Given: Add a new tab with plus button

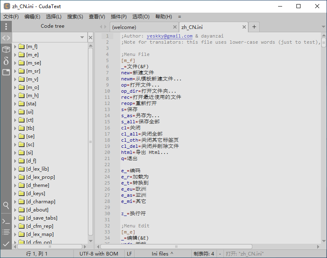Looking at the screenshot, I should [254, 27].
